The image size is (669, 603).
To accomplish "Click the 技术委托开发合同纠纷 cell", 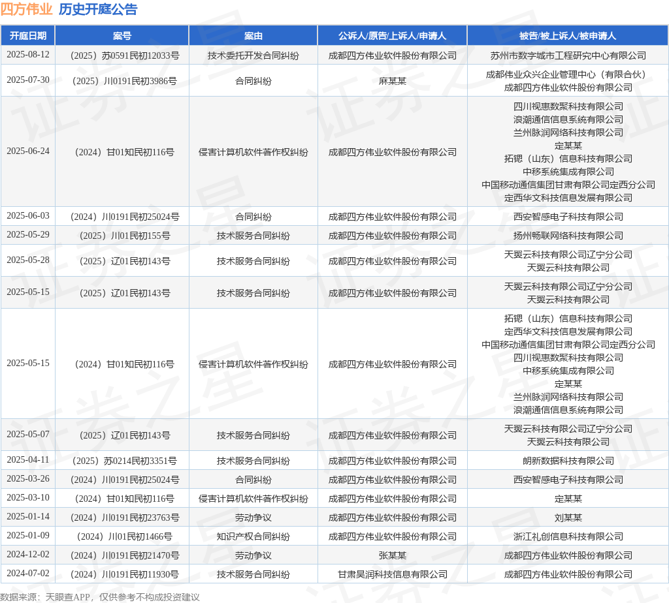I will click(x=253, y=56).
